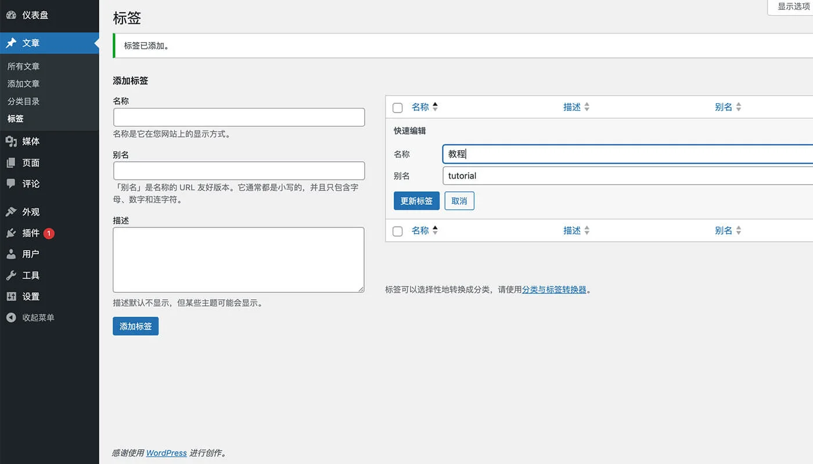Viewport: 813px width, 464px height.
Task: Click the Comments speech bubble icon
Action: click(x=11, y=184)
